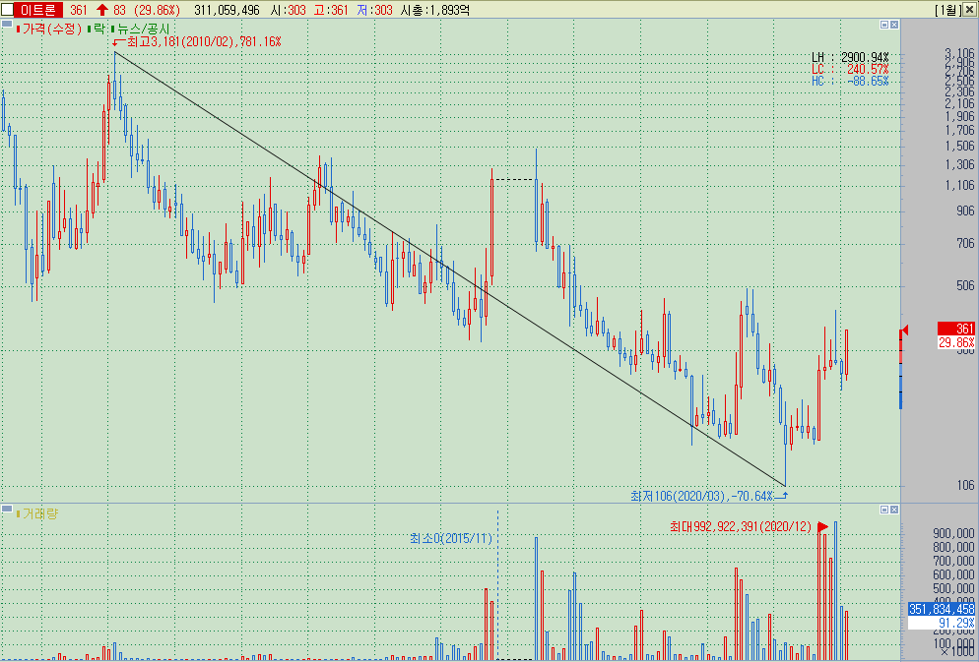Click the LC : 240.57% readout
The width and height of the screenshot is (979, 662).
point(850,69)
